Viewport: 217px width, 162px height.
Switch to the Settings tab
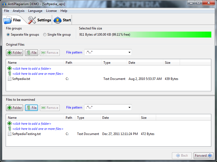click(40, 20)
